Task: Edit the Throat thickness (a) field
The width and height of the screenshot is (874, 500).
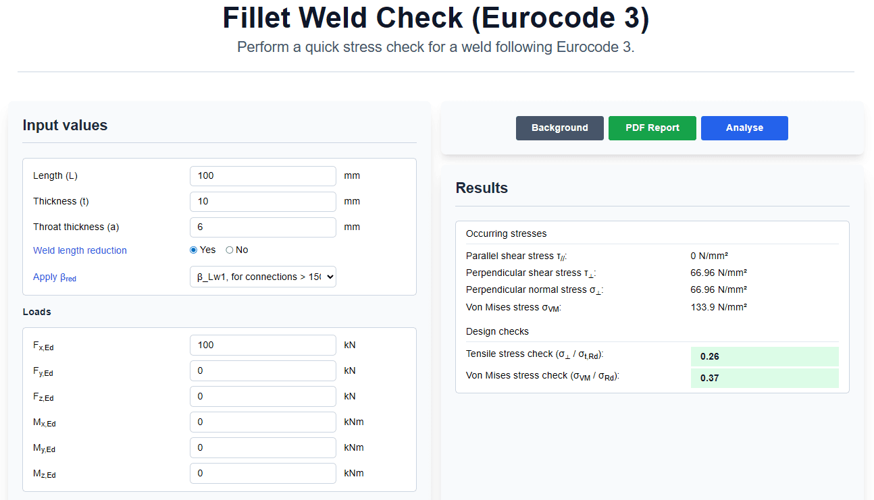Action: pyautogui.click(x=263, y=227)
